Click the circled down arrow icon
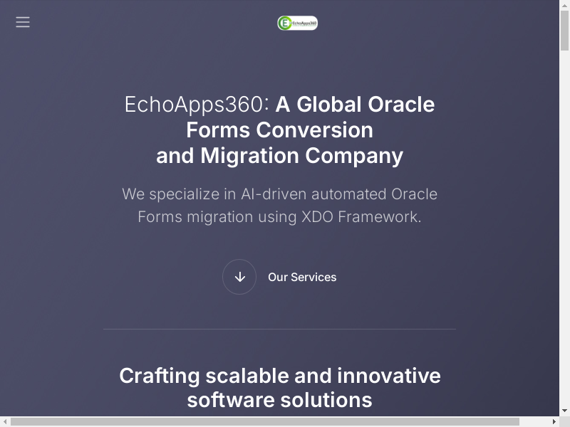Screen dimensions: 570x427 tap(239, 277)
